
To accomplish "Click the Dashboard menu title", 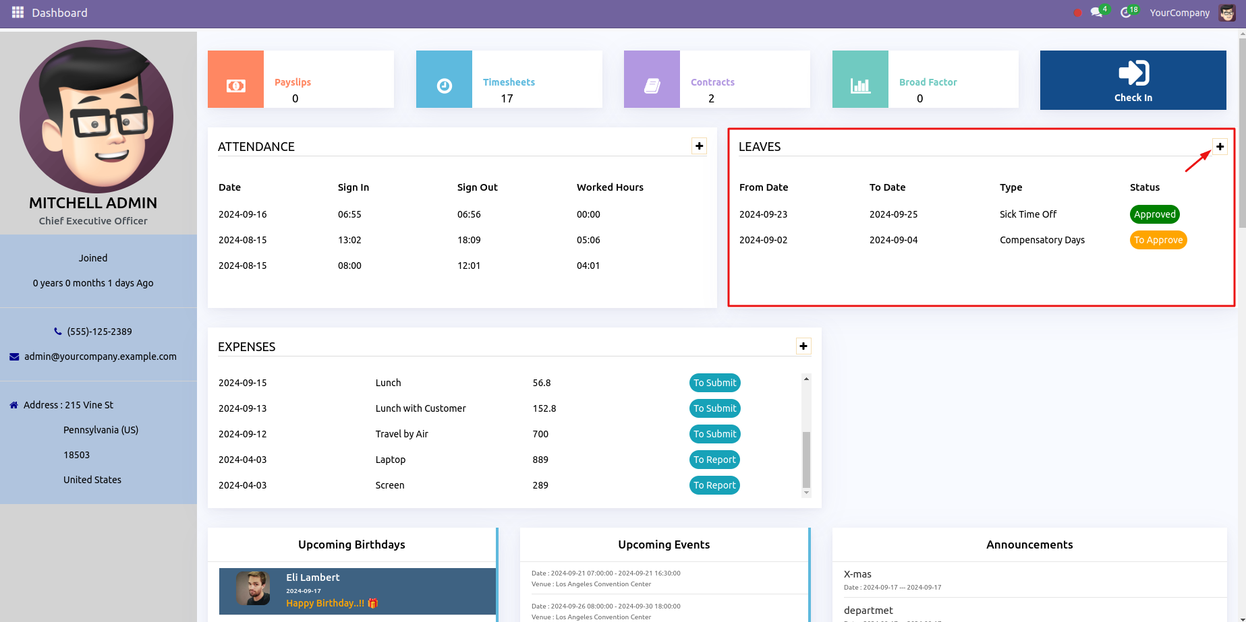I will (x=59, y=13).
